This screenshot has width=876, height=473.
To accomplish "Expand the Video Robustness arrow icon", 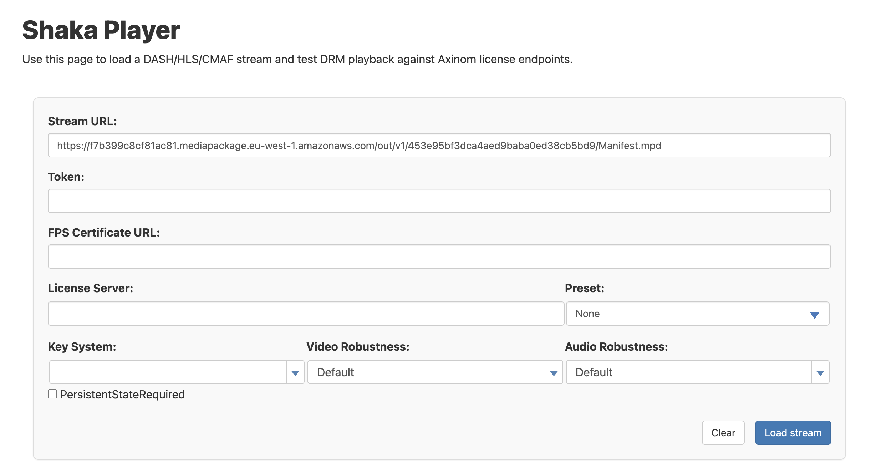I will 554,373.
